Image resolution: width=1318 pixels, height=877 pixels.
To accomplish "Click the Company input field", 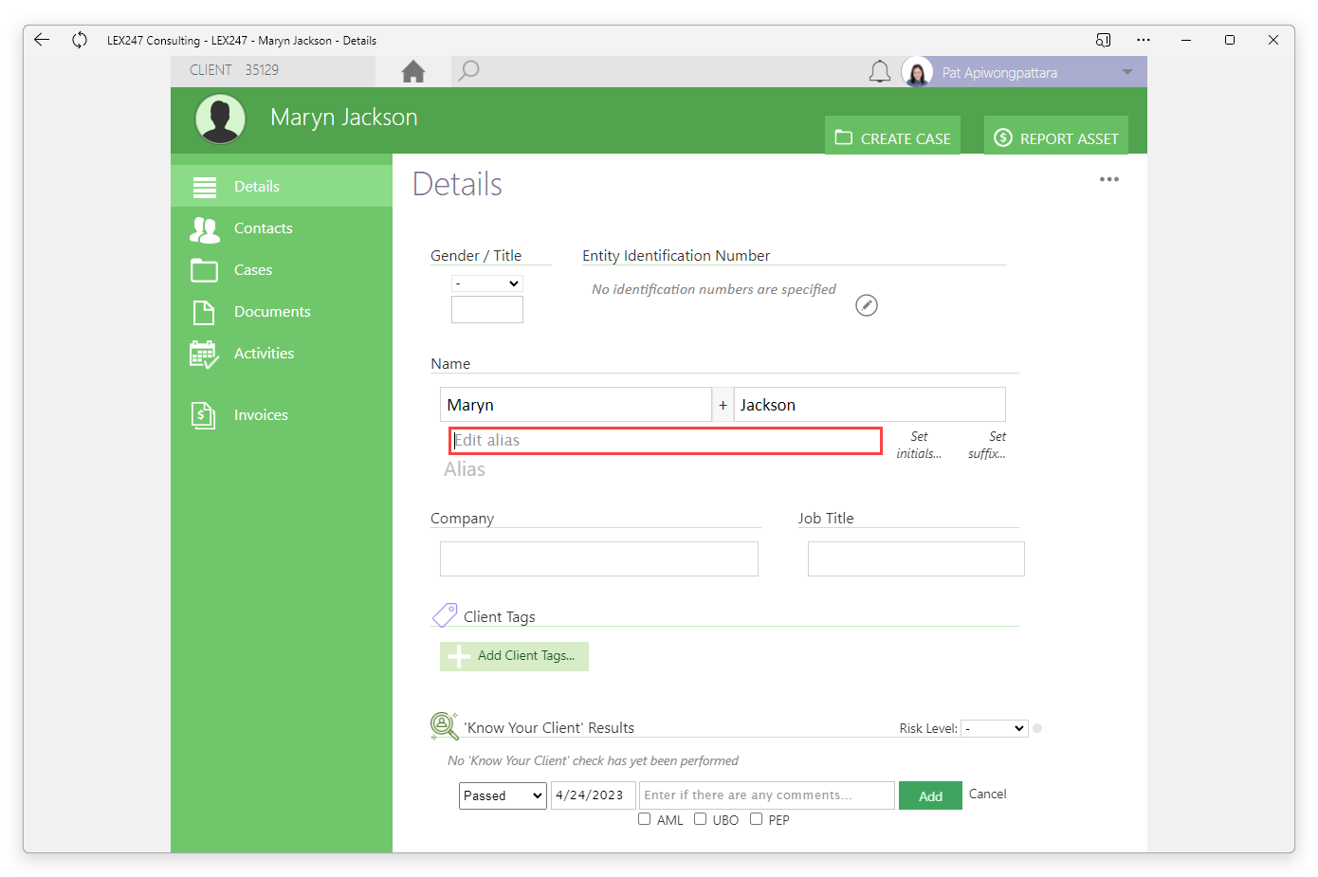I will [x=599, y=558].
